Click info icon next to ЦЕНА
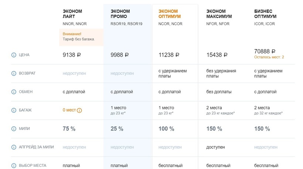 click(x=14, y=55)
